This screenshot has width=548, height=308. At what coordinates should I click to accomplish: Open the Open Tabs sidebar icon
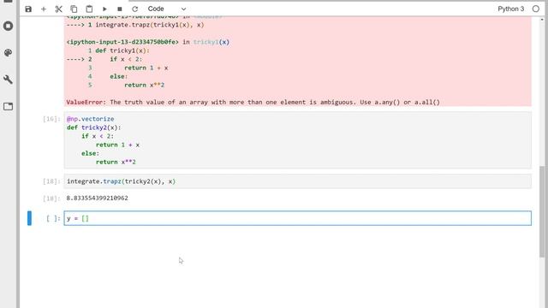(8, 106)
